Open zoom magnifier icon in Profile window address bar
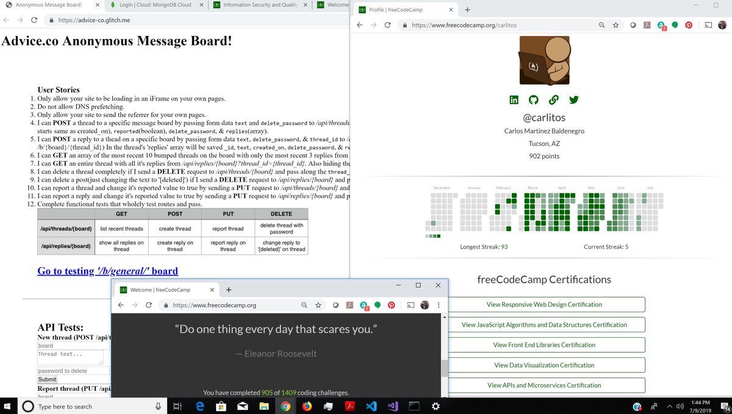This screenshot has width=732, height=414. tap(602, 25)
